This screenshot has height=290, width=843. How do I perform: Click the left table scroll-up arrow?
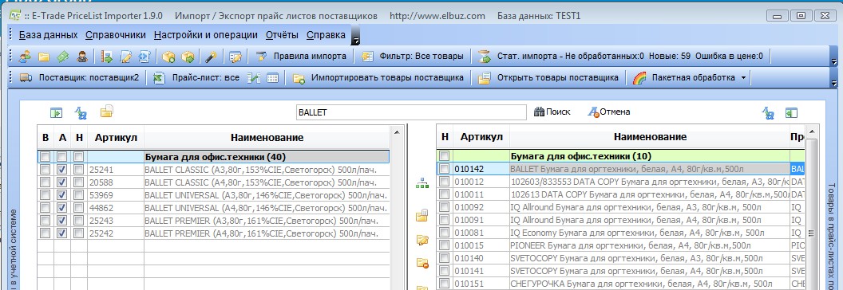[x=397, y=131]
